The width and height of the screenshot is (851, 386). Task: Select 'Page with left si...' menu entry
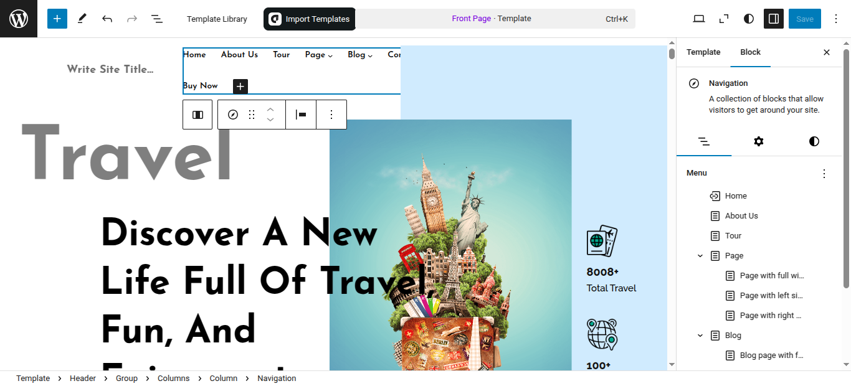click(x=771, y=296)
